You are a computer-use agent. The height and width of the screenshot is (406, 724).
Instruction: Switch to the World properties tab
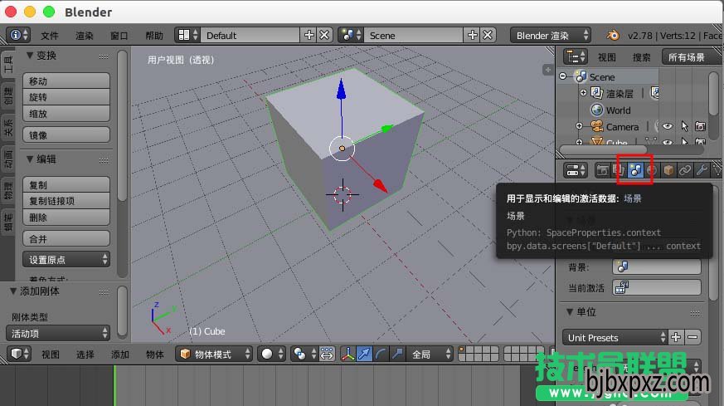point(652,170)
